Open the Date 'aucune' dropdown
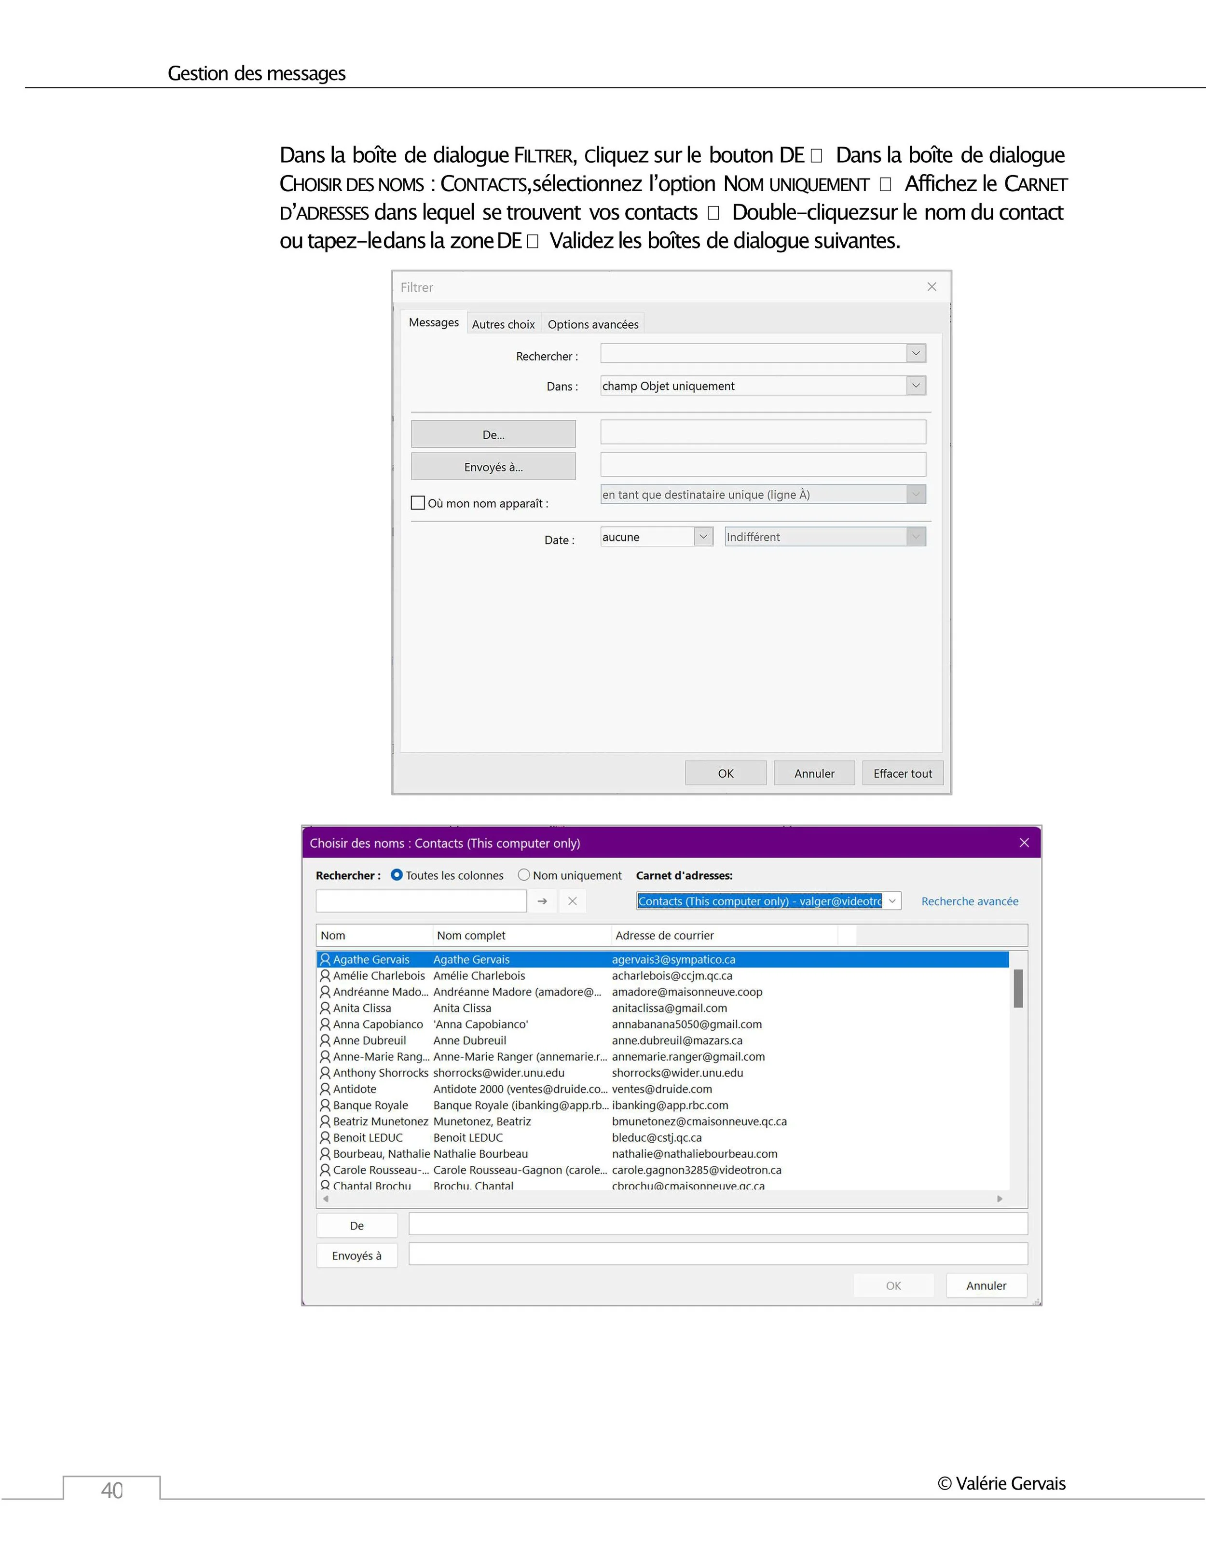The image size is (1206, 1561). point(704,536)
